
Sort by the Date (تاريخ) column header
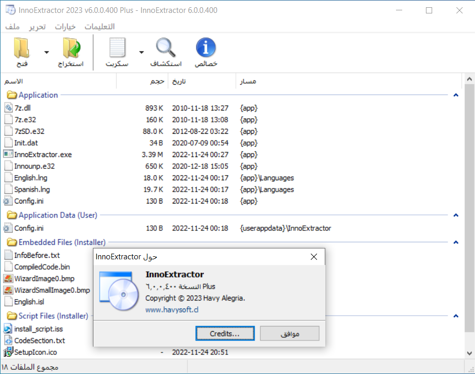202,81
